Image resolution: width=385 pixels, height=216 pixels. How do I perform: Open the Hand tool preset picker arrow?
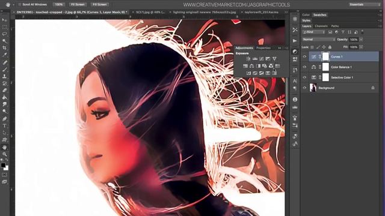tap(13, 5)
